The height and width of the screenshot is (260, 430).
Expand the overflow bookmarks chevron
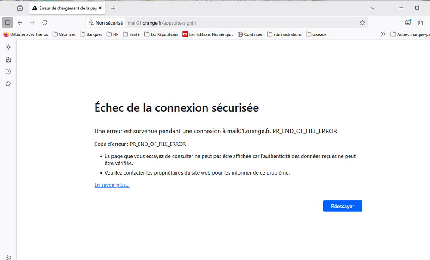pyautogui.click(x=383, y=34)
